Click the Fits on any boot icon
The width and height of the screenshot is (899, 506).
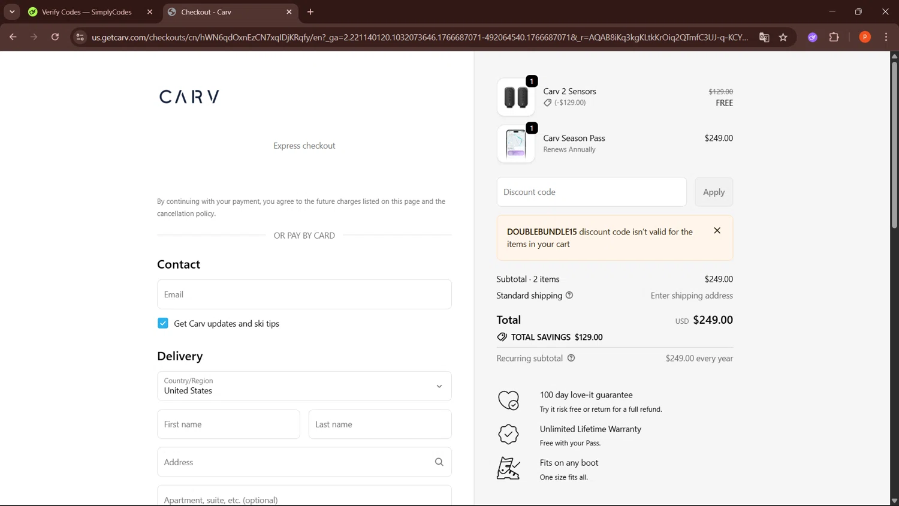508,468
